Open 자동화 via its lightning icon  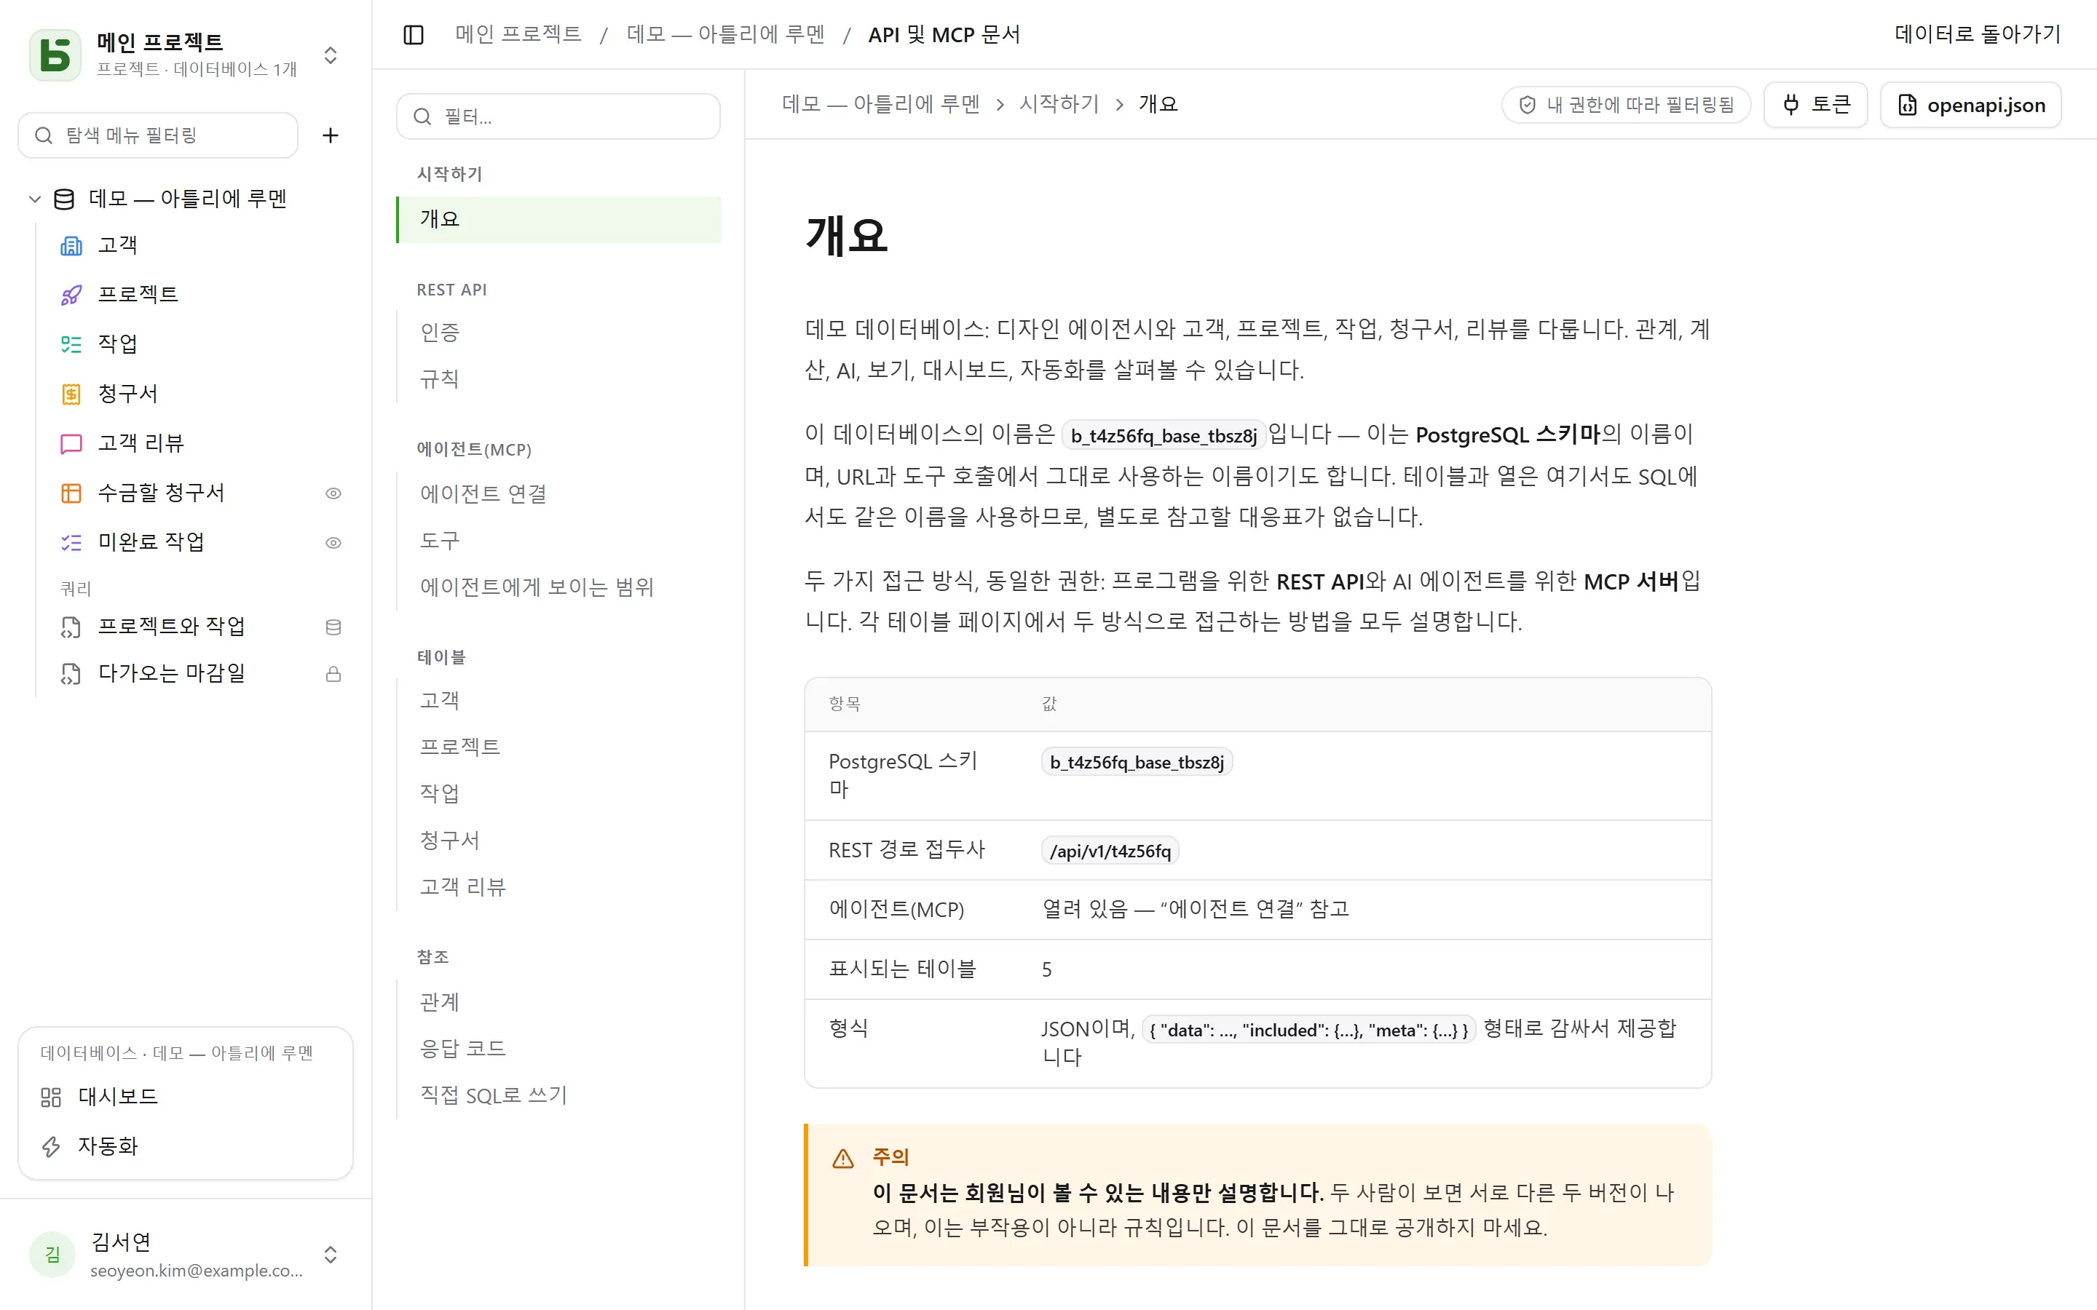tap(51, 1146)
